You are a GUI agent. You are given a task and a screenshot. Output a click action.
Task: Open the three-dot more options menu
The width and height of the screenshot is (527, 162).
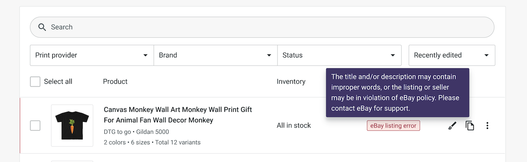pyautogui.click(x=487, y=126)
